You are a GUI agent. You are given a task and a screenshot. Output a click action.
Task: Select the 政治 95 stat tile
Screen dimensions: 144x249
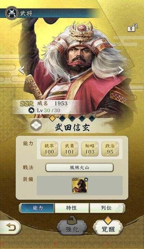pyautogui.click(x=110, y=149)
